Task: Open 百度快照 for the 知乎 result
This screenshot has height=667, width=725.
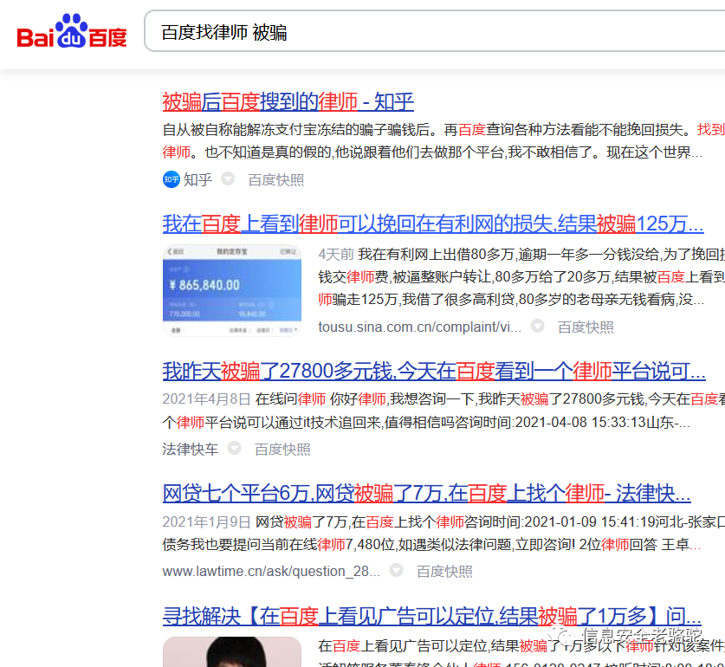Action: [276, 180]
